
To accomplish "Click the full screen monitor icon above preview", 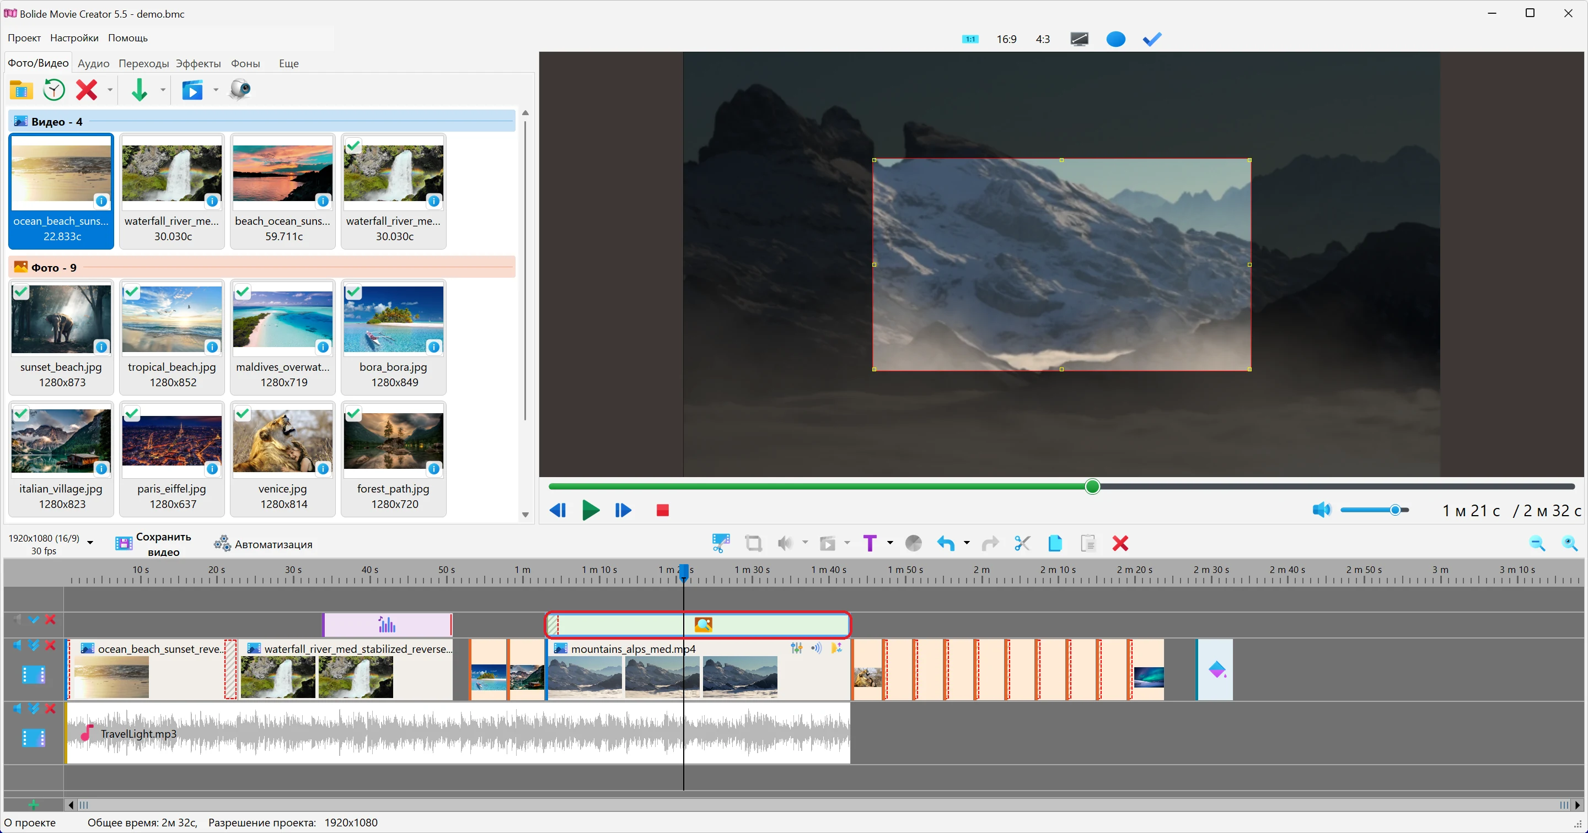I will click(1080, 40).
